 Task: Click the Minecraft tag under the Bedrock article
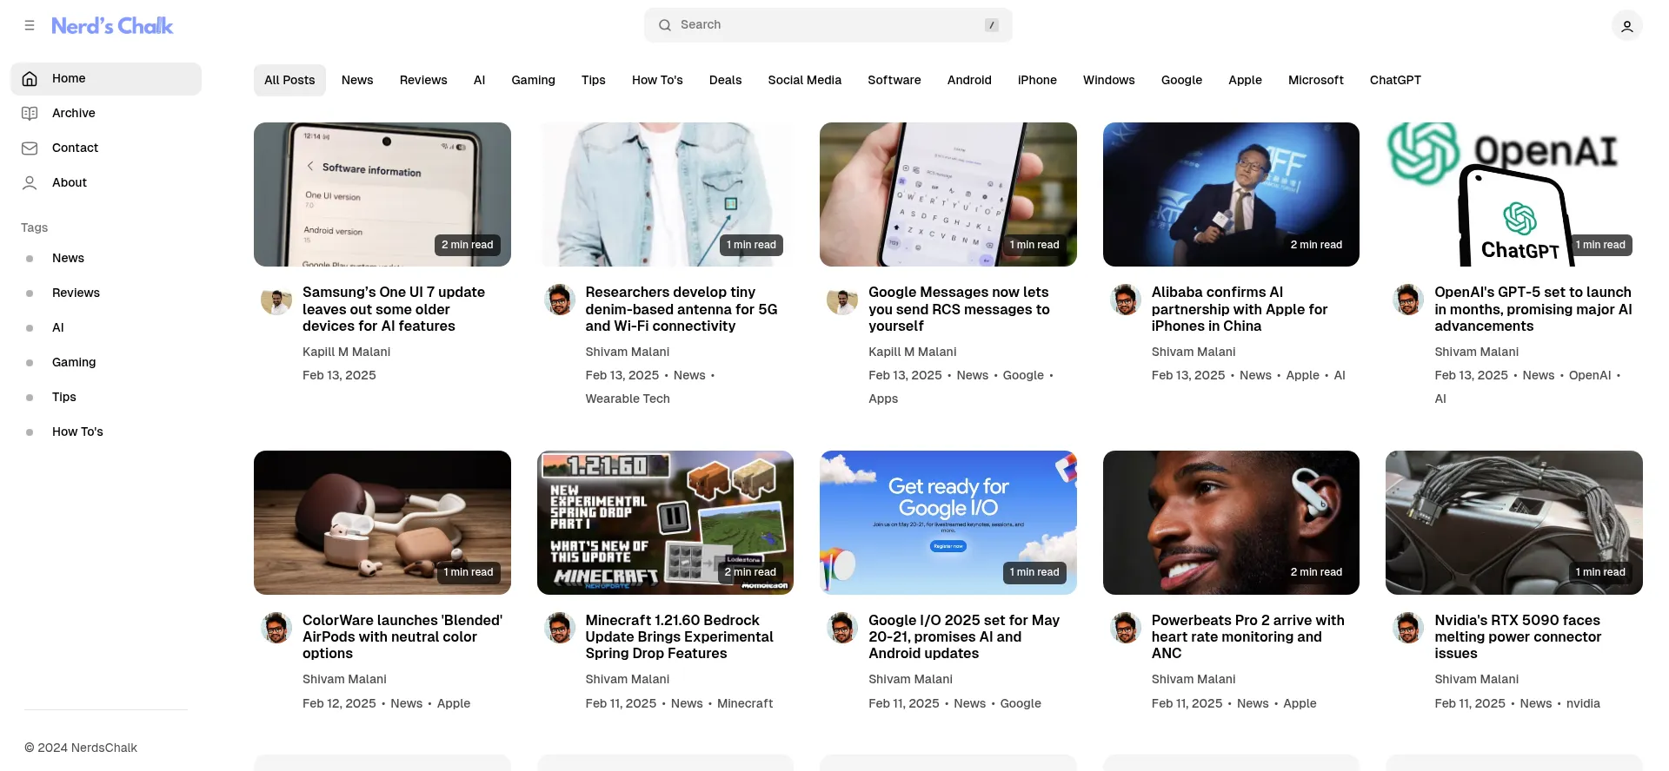coord(745,703)
